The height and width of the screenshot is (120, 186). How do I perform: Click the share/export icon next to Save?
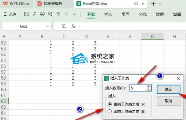(34, 14)
